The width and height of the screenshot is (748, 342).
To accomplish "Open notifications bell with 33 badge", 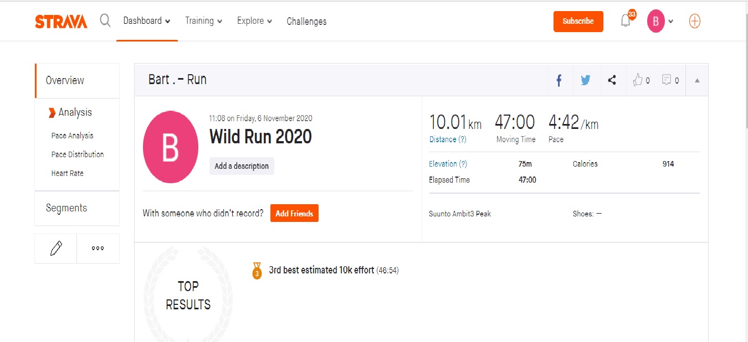I will [x=627, y=20].
